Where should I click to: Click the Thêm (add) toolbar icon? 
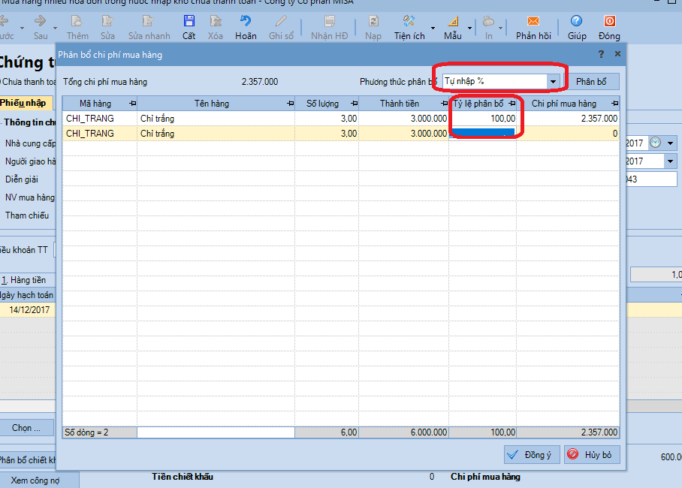click(x=77, y=21)
